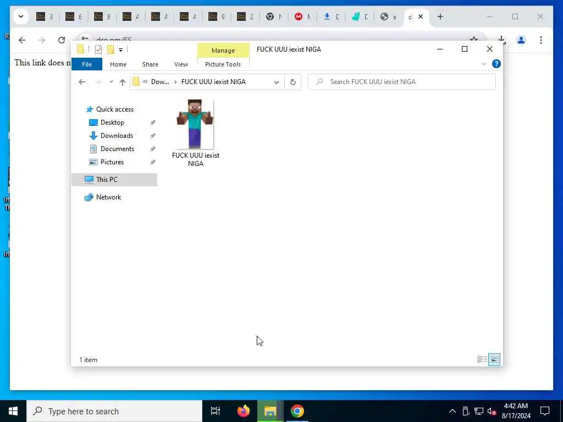Click the muted volume tray icon

(x=492, y=411)
